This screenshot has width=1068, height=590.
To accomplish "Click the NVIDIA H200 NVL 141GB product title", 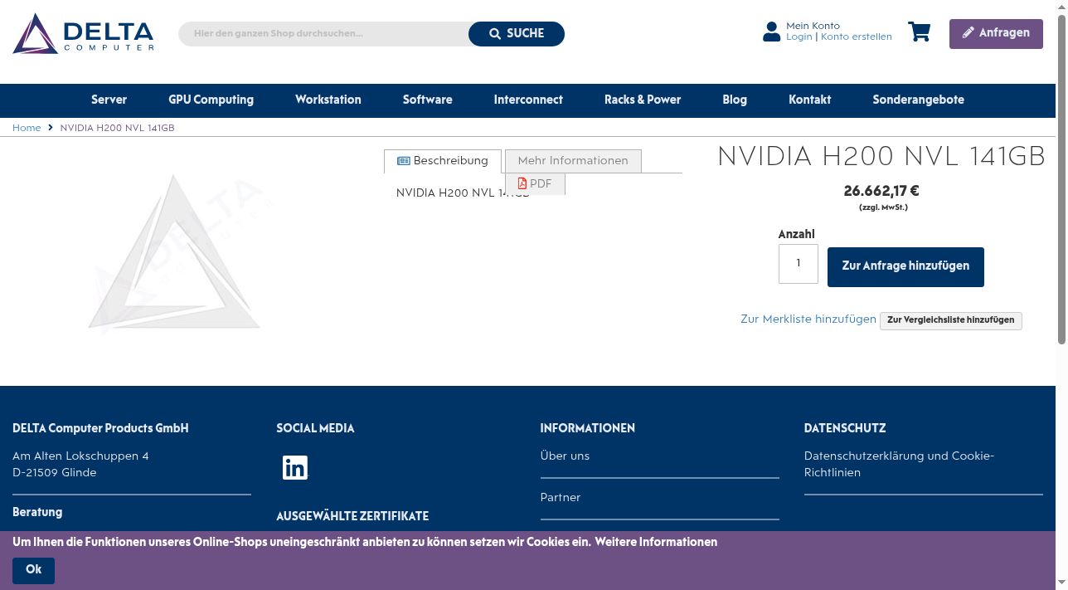I will tap(881, 157).
